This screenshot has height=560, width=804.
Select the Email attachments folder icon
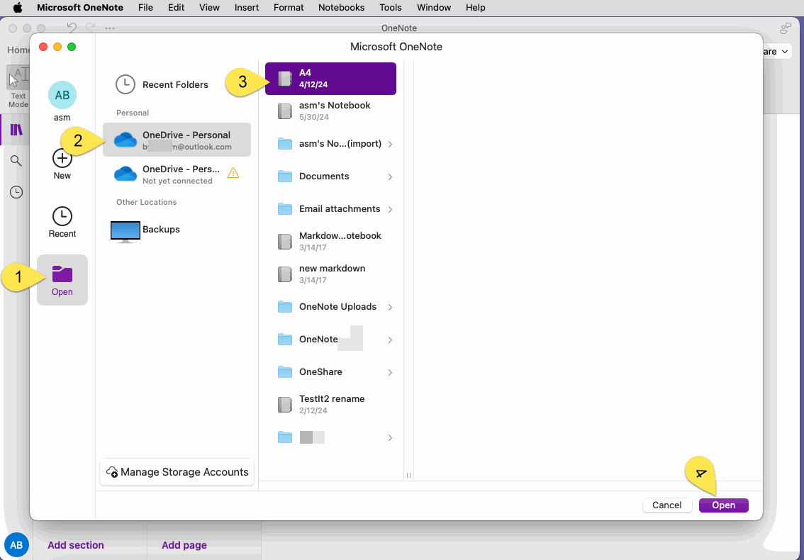(x=285, y=208)
